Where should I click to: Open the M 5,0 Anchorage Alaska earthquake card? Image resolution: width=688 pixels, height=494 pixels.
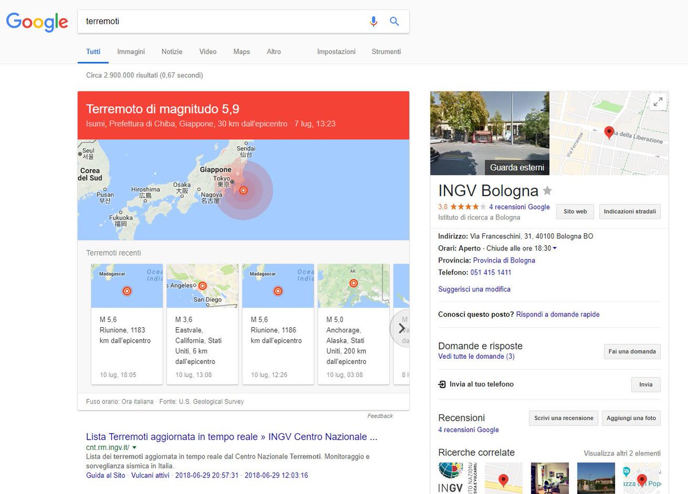(x=354, y=324)
